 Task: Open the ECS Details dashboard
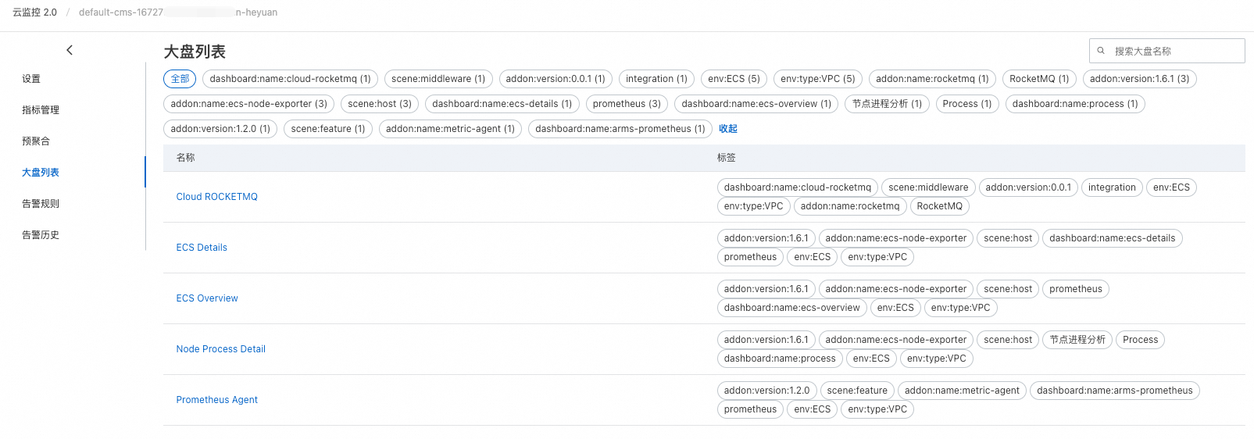[202, 248]
